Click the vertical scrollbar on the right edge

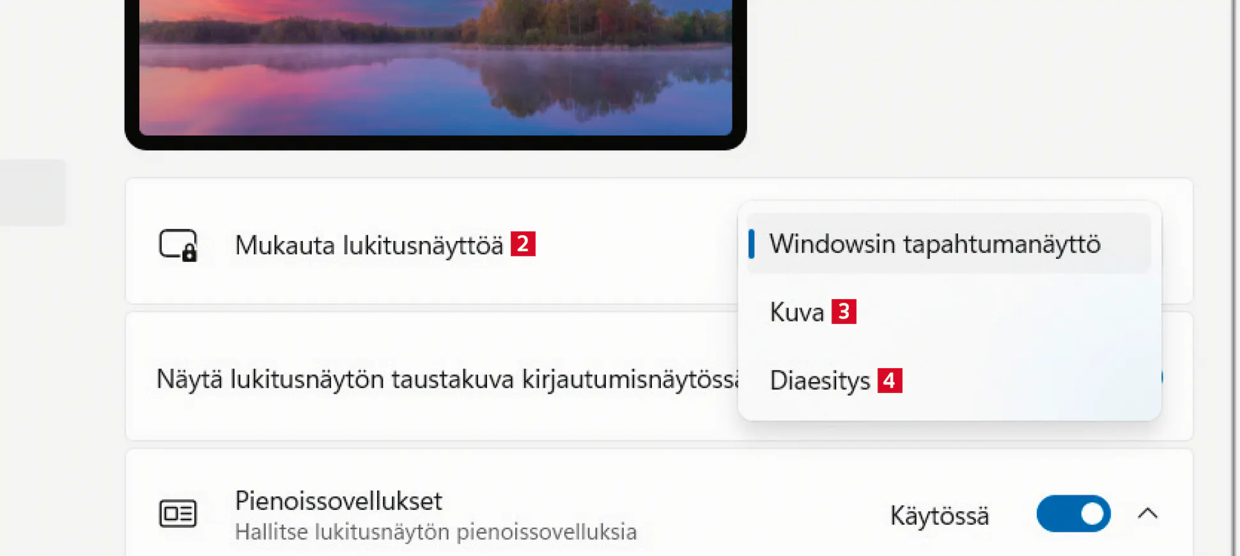pos(1234,278)
